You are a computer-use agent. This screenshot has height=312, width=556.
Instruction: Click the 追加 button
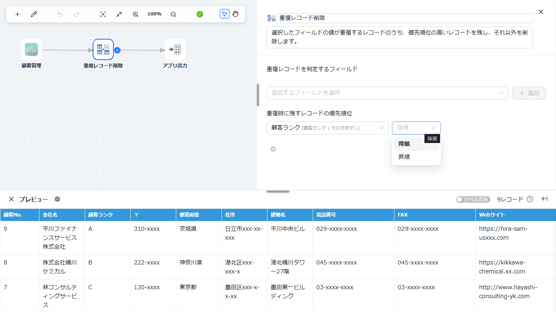point(529,93)
